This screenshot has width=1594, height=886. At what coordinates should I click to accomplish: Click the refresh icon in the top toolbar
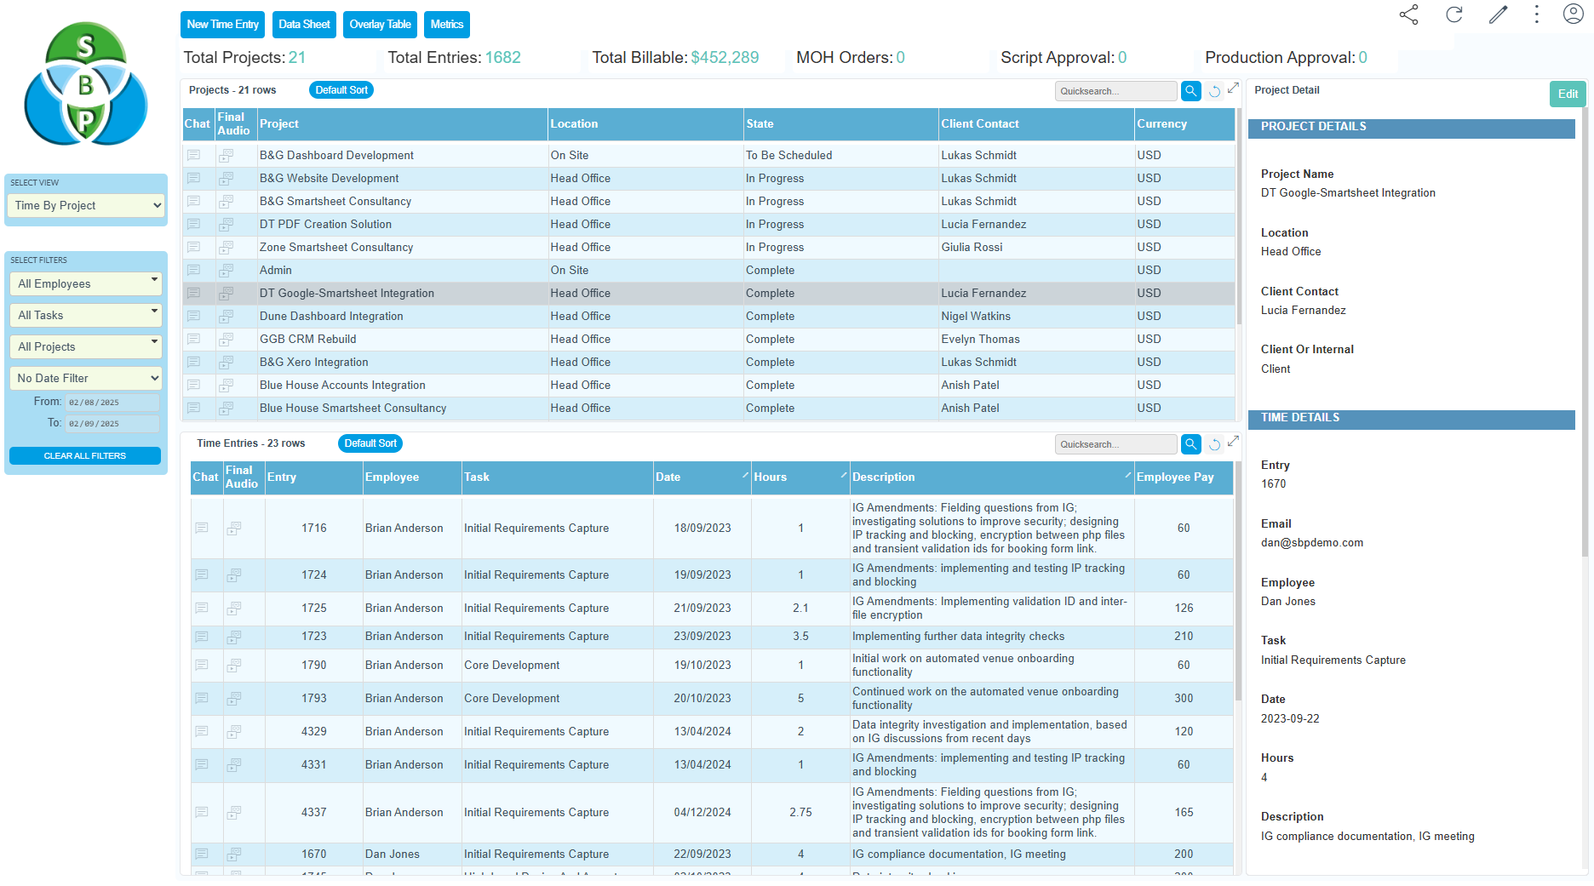[1455, 14]
